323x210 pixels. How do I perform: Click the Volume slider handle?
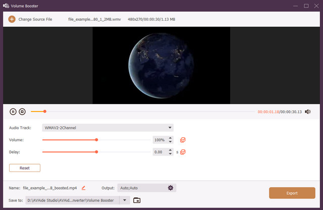96,140
